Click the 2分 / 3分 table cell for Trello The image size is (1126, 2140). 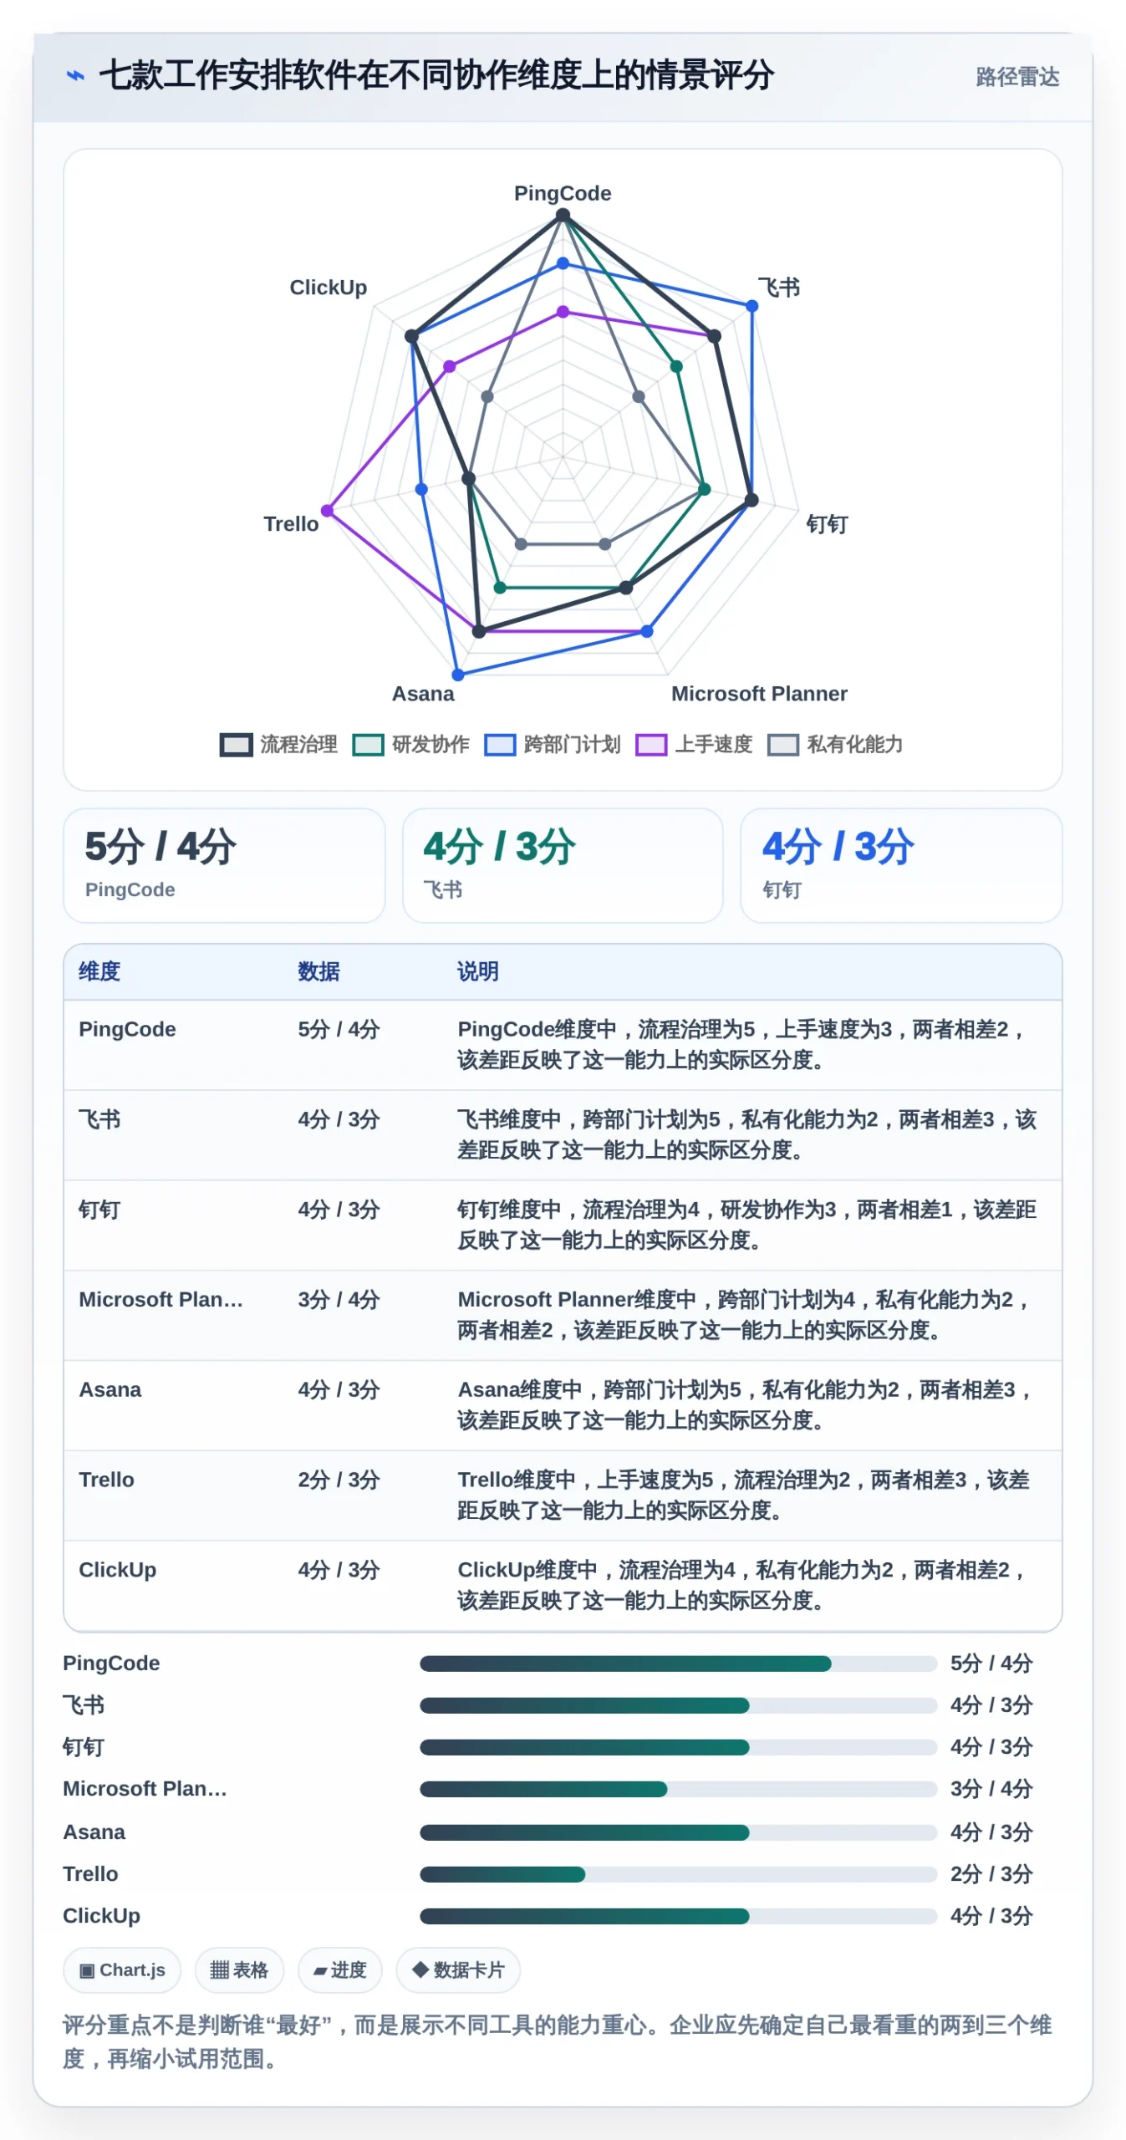pyautogui.click(x=339, y=1480)
